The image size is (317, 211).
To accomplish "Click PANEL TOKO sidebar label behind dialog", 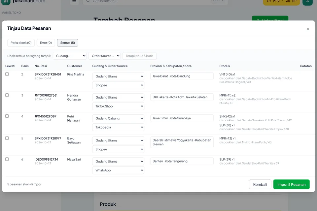I will (12, 13).
